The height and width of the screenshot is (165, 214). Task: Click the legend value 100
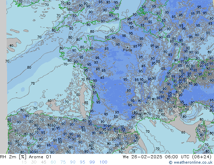tap(103, 162)
